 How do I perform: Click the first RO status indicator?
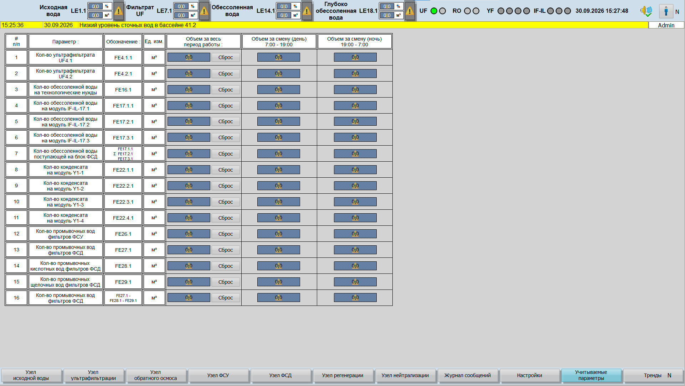click(467, 11)
